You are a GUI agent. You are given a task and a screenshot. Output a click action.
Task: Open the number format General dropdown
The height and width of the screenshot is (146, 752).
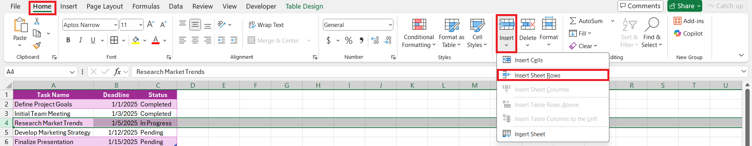point(390,25)
